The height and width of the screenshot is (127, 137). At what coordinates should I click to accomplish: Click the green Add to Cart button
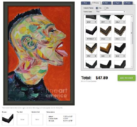(126, 78)
